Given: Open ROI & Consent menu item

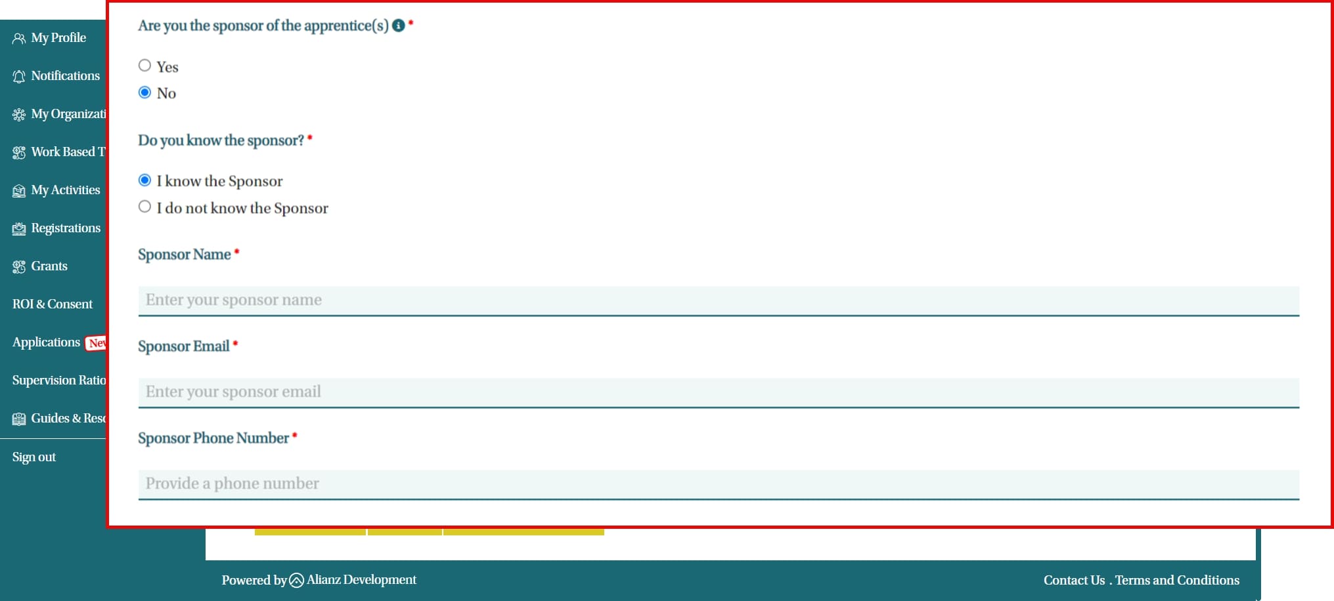Looking at the screenshot, I should (x=53, y=304).
